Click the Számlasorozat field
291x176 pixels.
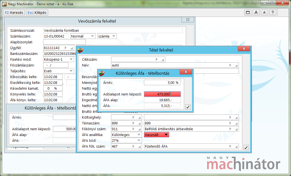coord(113,31)
